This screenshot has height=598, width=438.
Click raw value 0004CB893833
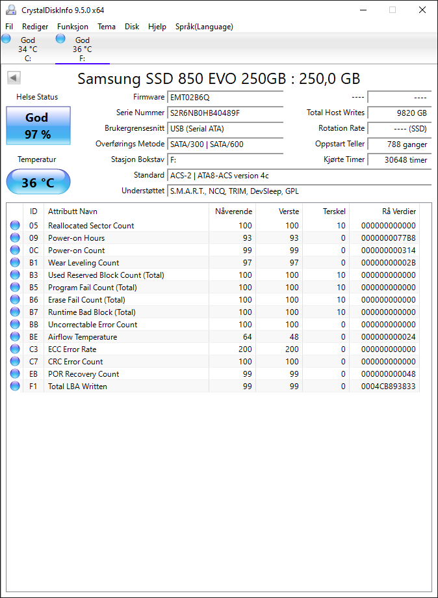point(389,386)
